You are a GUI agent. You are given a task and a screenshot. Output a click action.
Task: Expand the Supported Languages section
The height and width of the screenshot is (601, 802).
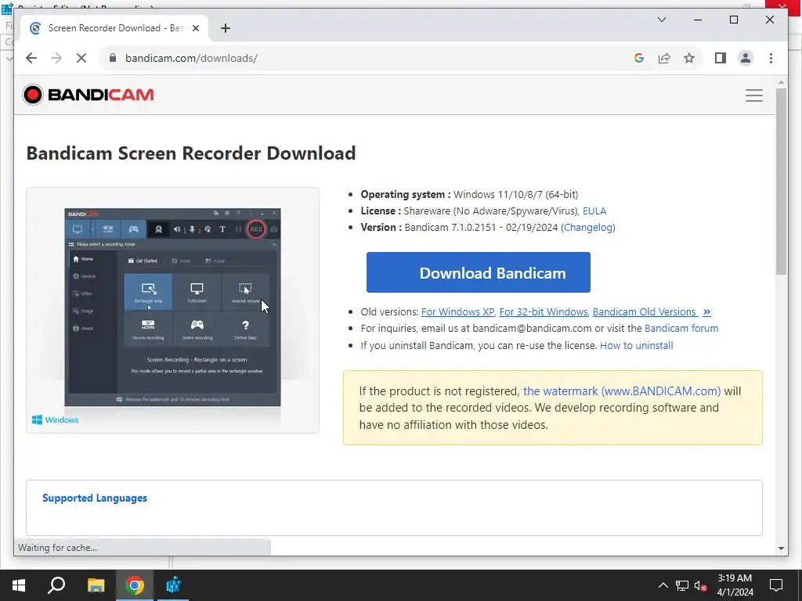tap(95, 498)
